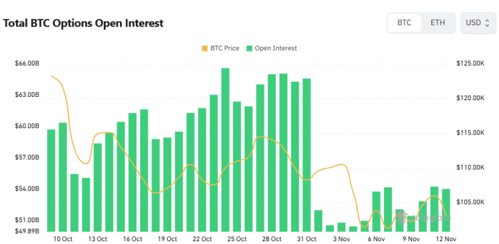Toggle BTC Price legend series

(x=220, y=48)
